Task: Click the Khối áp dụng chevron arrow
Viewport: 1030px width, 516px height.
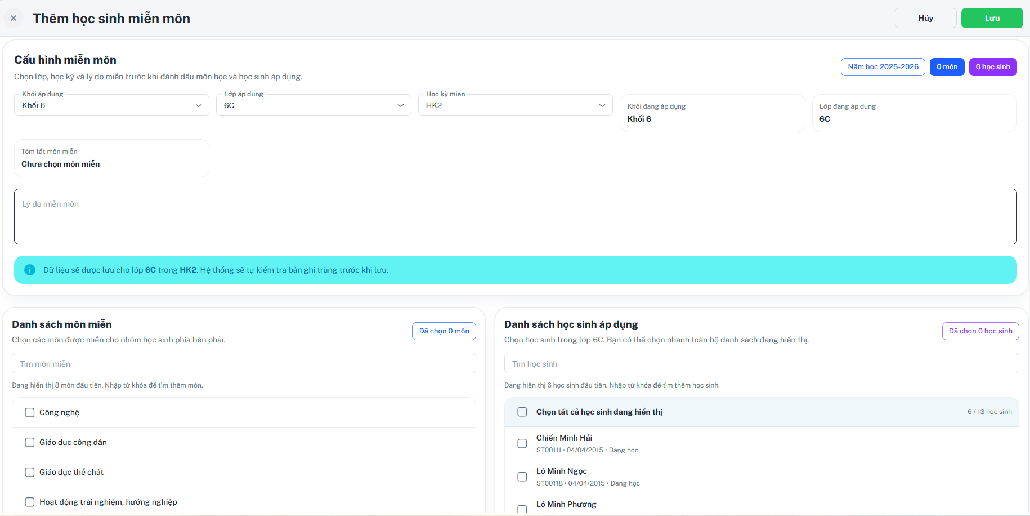Action: (199, 105)
